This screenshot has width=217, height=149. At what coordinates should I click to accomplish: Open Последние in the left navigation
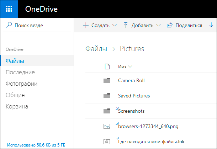(x=20, y=72)
